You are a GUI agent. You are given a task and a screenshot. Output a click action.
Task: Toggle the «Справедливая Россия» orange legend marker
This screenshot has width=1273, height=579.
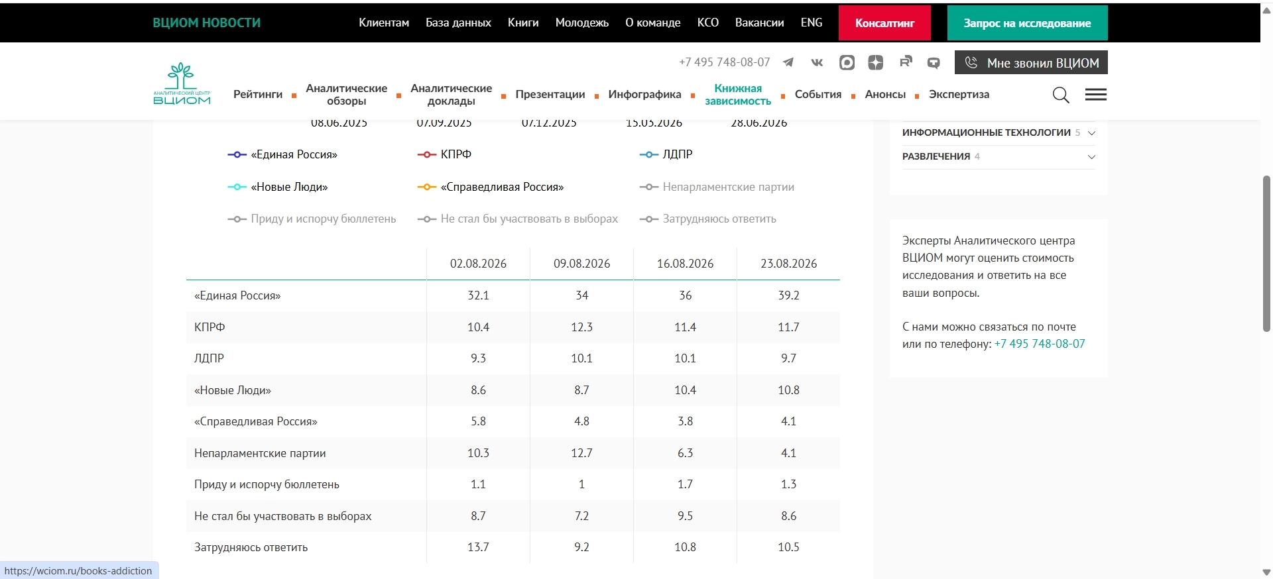tap(426, 187)
